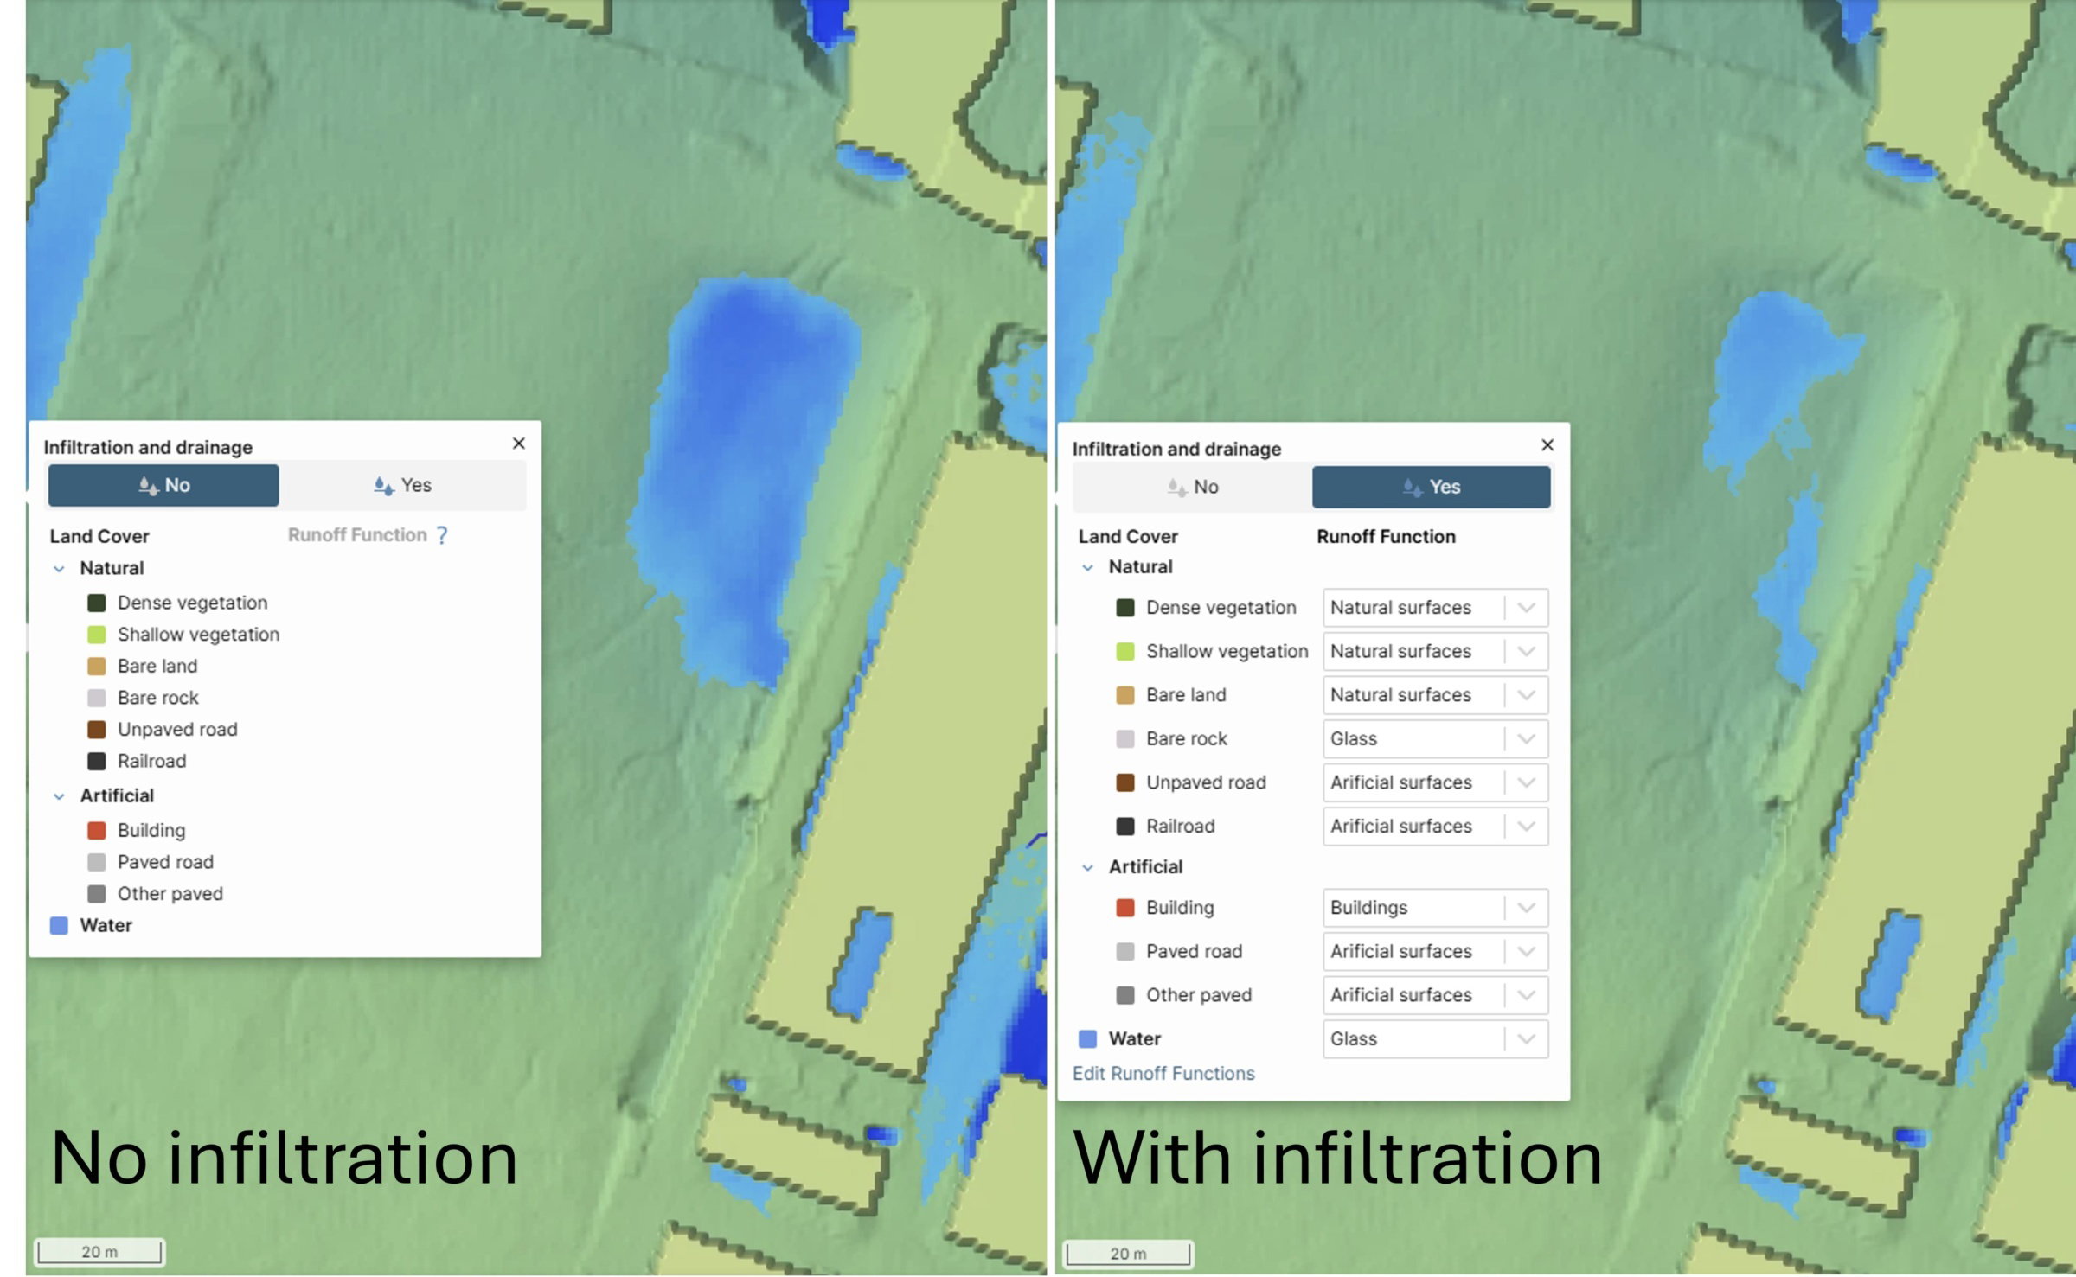2076x1277 pixels.
Task: Click Shallow vegetation color swatch in left panel
Action: tap(97, 635)
